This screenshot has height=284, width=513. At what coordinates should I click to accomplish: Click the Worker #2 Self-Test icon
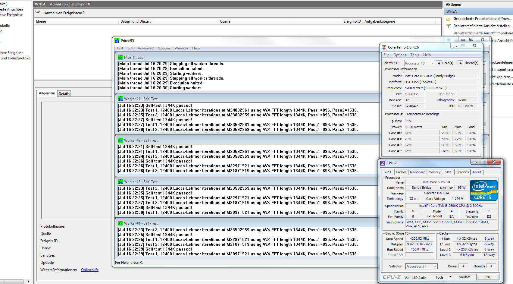(120, 140)
